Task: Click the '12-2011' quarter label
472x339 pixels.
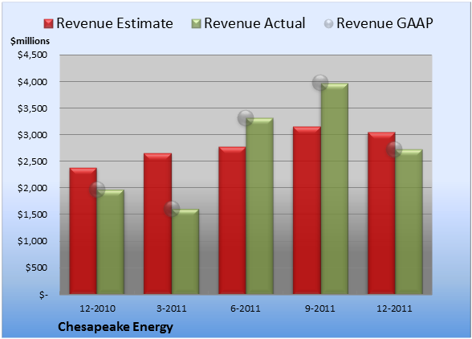Action: (394, 308)
